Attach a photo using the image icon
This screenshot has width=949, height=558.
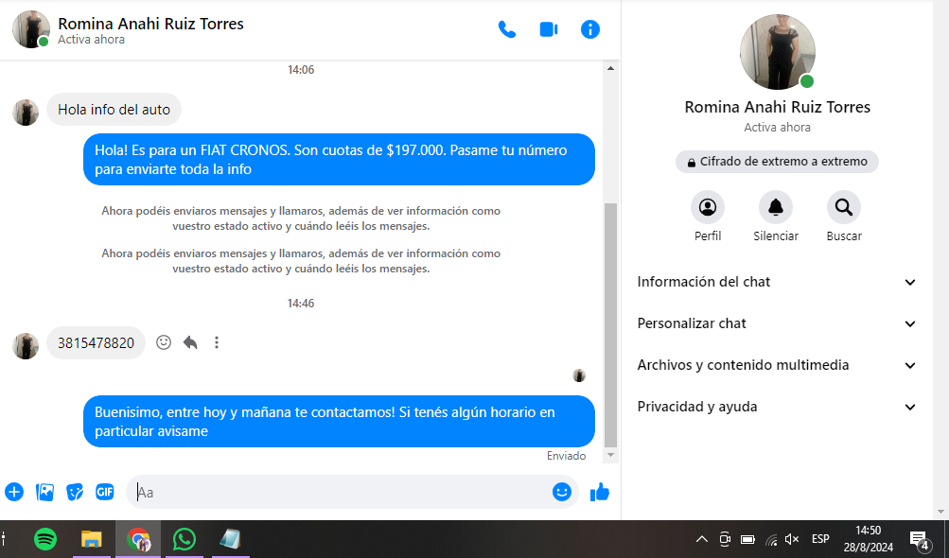point(44,492)
